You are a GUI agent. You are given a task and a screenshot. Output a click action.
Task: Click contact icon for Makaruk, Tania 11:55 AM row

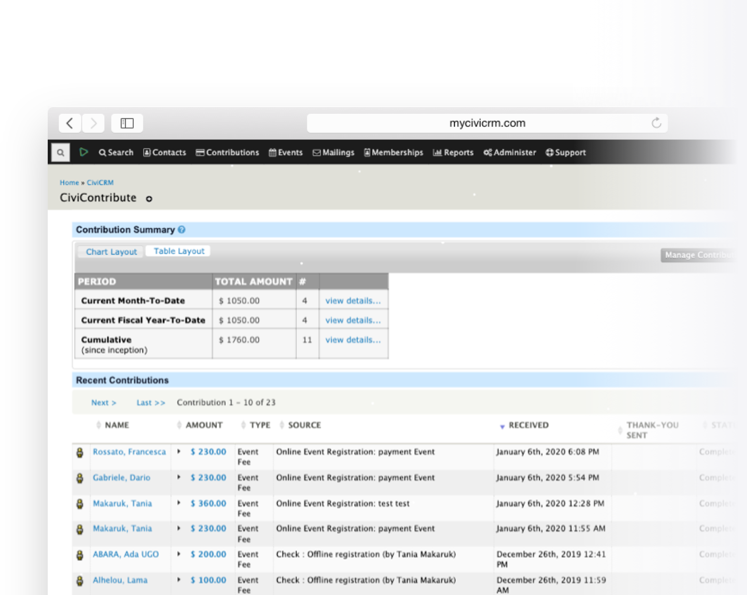point(80,529)
